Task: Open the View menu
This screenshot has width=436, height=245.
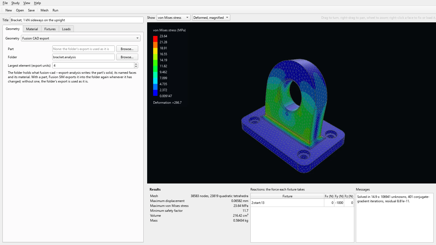Action: point(27,3)
